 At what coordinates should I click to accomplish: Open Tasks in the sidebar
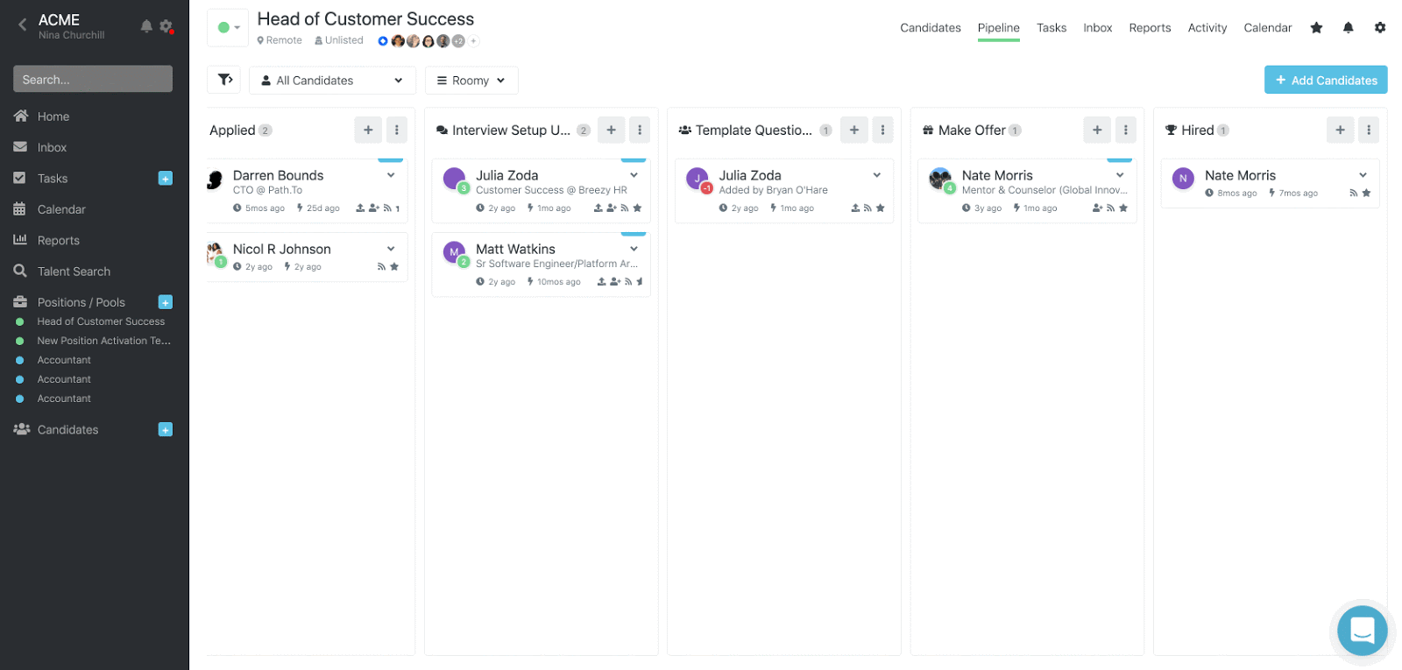[x=53, y=178]
